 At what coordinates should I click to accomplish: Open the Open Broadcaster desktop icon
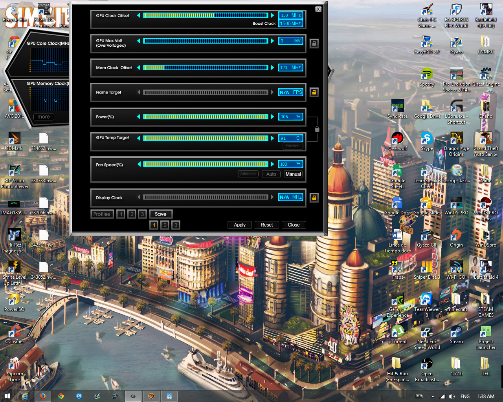click(x=427, y=369)
